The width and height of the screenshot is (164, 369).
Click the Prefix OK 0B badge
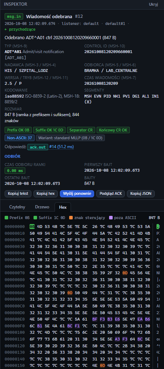click(x=18, y=130)
